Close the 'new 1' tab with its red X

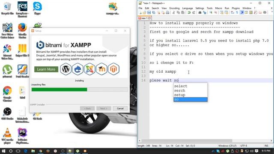pyautogui.click(x=149, y=18)
